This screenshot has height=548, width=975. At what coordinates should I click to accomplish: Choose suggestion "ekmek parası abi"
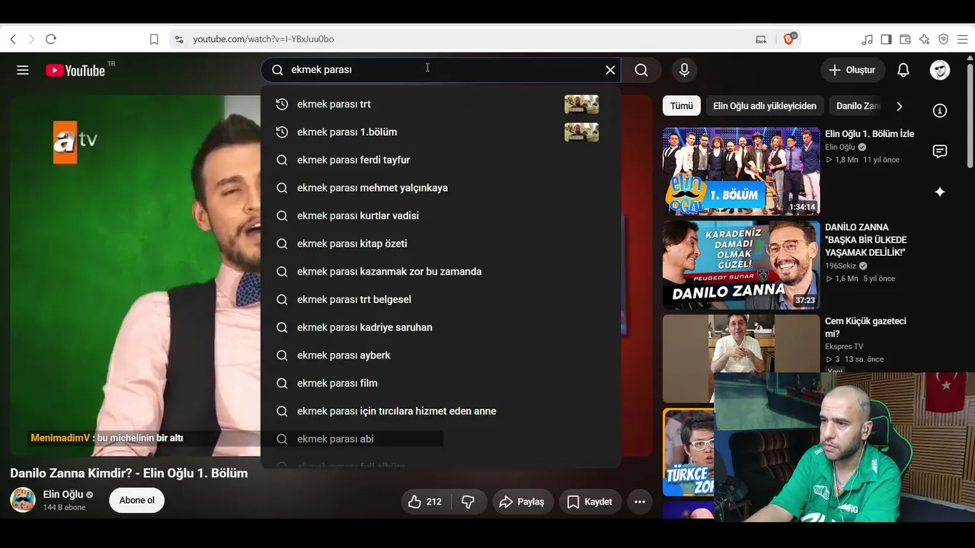[x=440, y=439]
